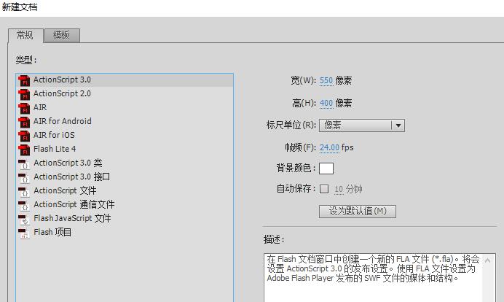Choose ActionScript 文件 entry
This screenshot has height=302, width=504.
(x=65, y=190)
